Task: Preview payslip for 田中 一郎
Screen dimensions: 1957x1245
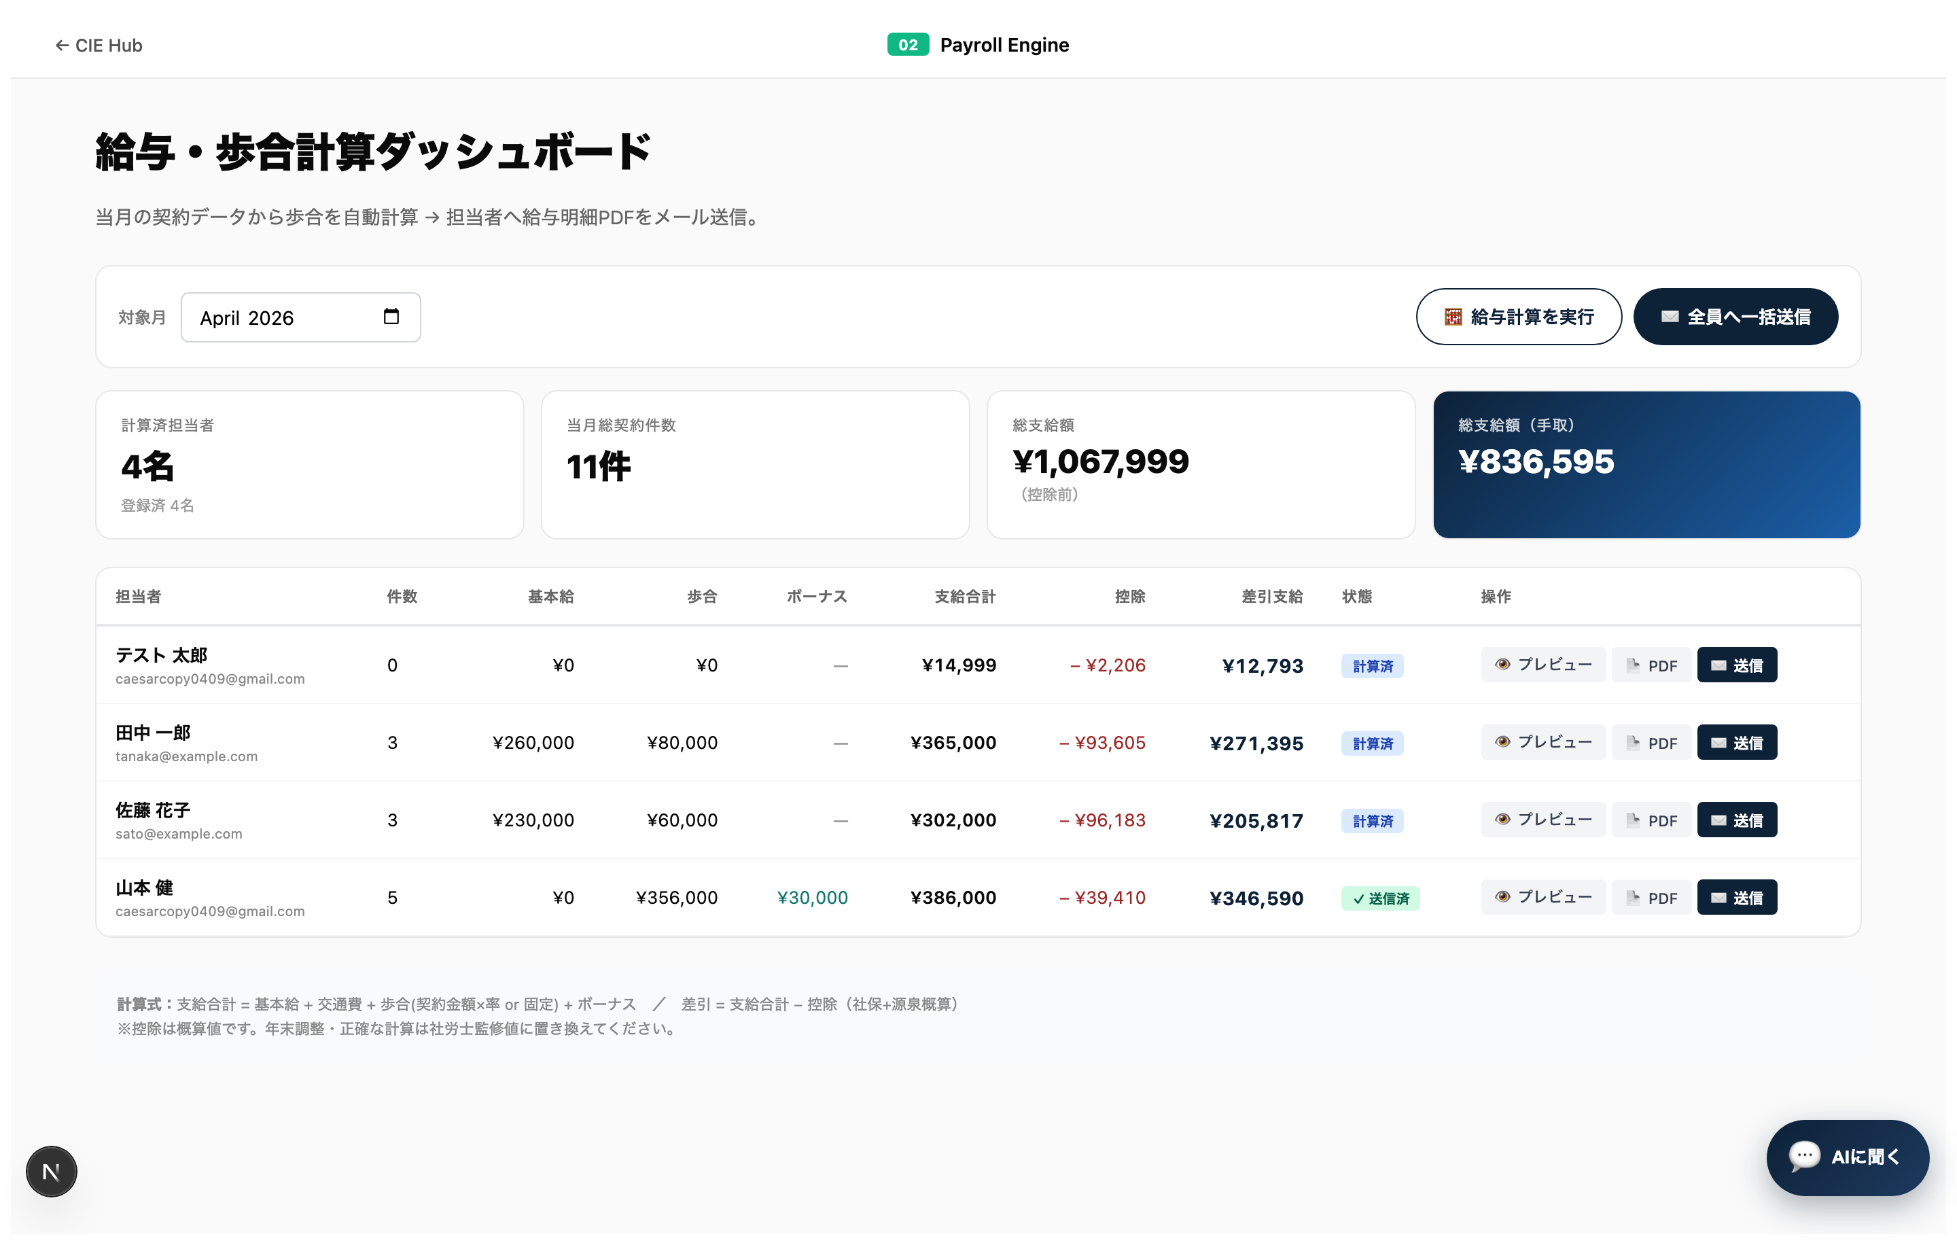Action: [x=1542, y=743]
